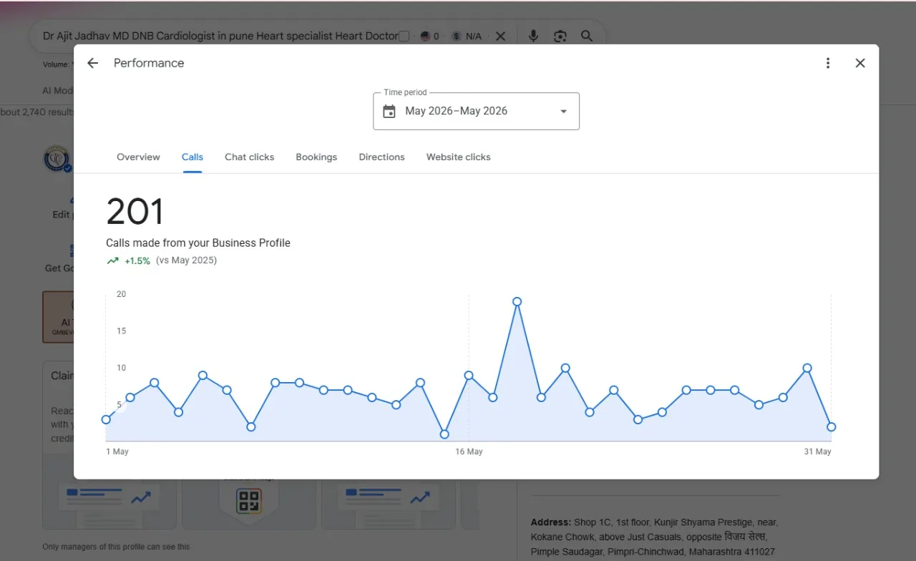View the Website clicks tab
The width and height of the screenshot is (916, 561).
tap(458, 157)
